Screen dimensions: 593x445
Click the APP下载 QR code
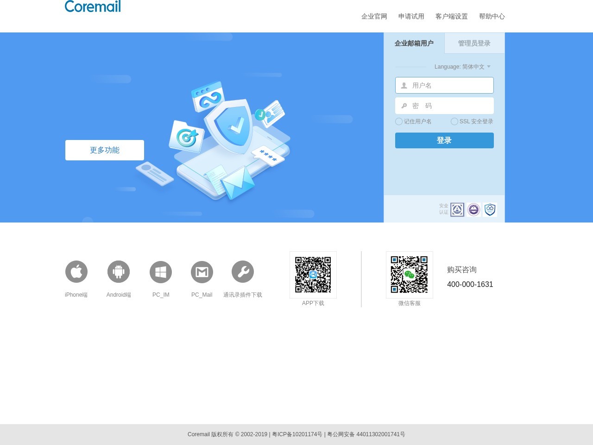pos(313,275)
